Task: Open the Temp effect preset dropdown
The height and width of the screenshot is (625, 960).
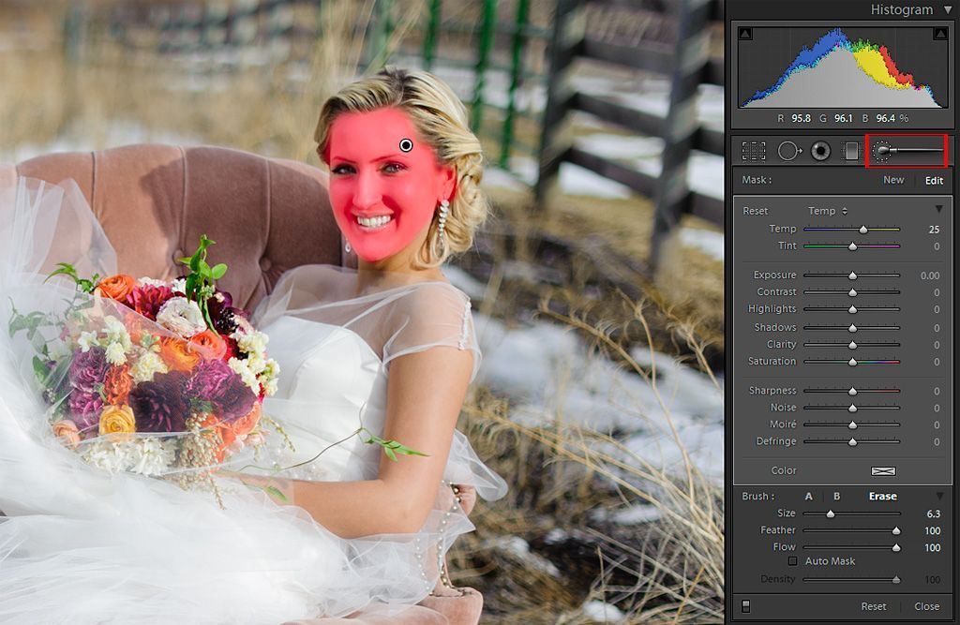Action: pos(828,211)
